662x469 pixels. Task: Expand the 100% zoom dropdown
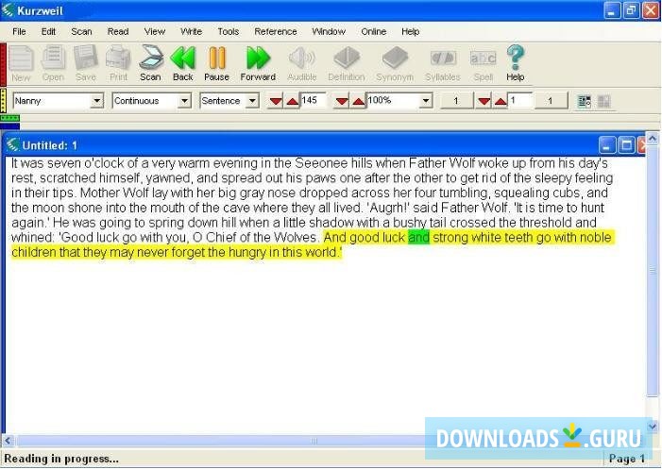pos(426,101)
